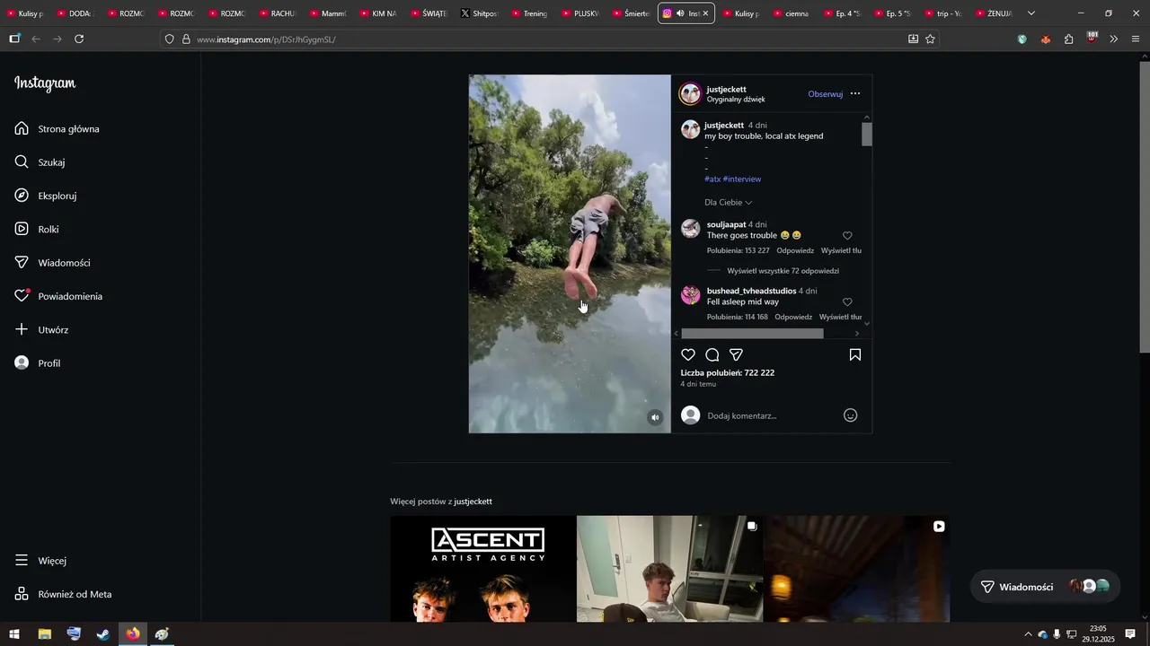Open justjeckett profile avatar in header
This screenshot has height=646, width=1150.
point(690,94)
